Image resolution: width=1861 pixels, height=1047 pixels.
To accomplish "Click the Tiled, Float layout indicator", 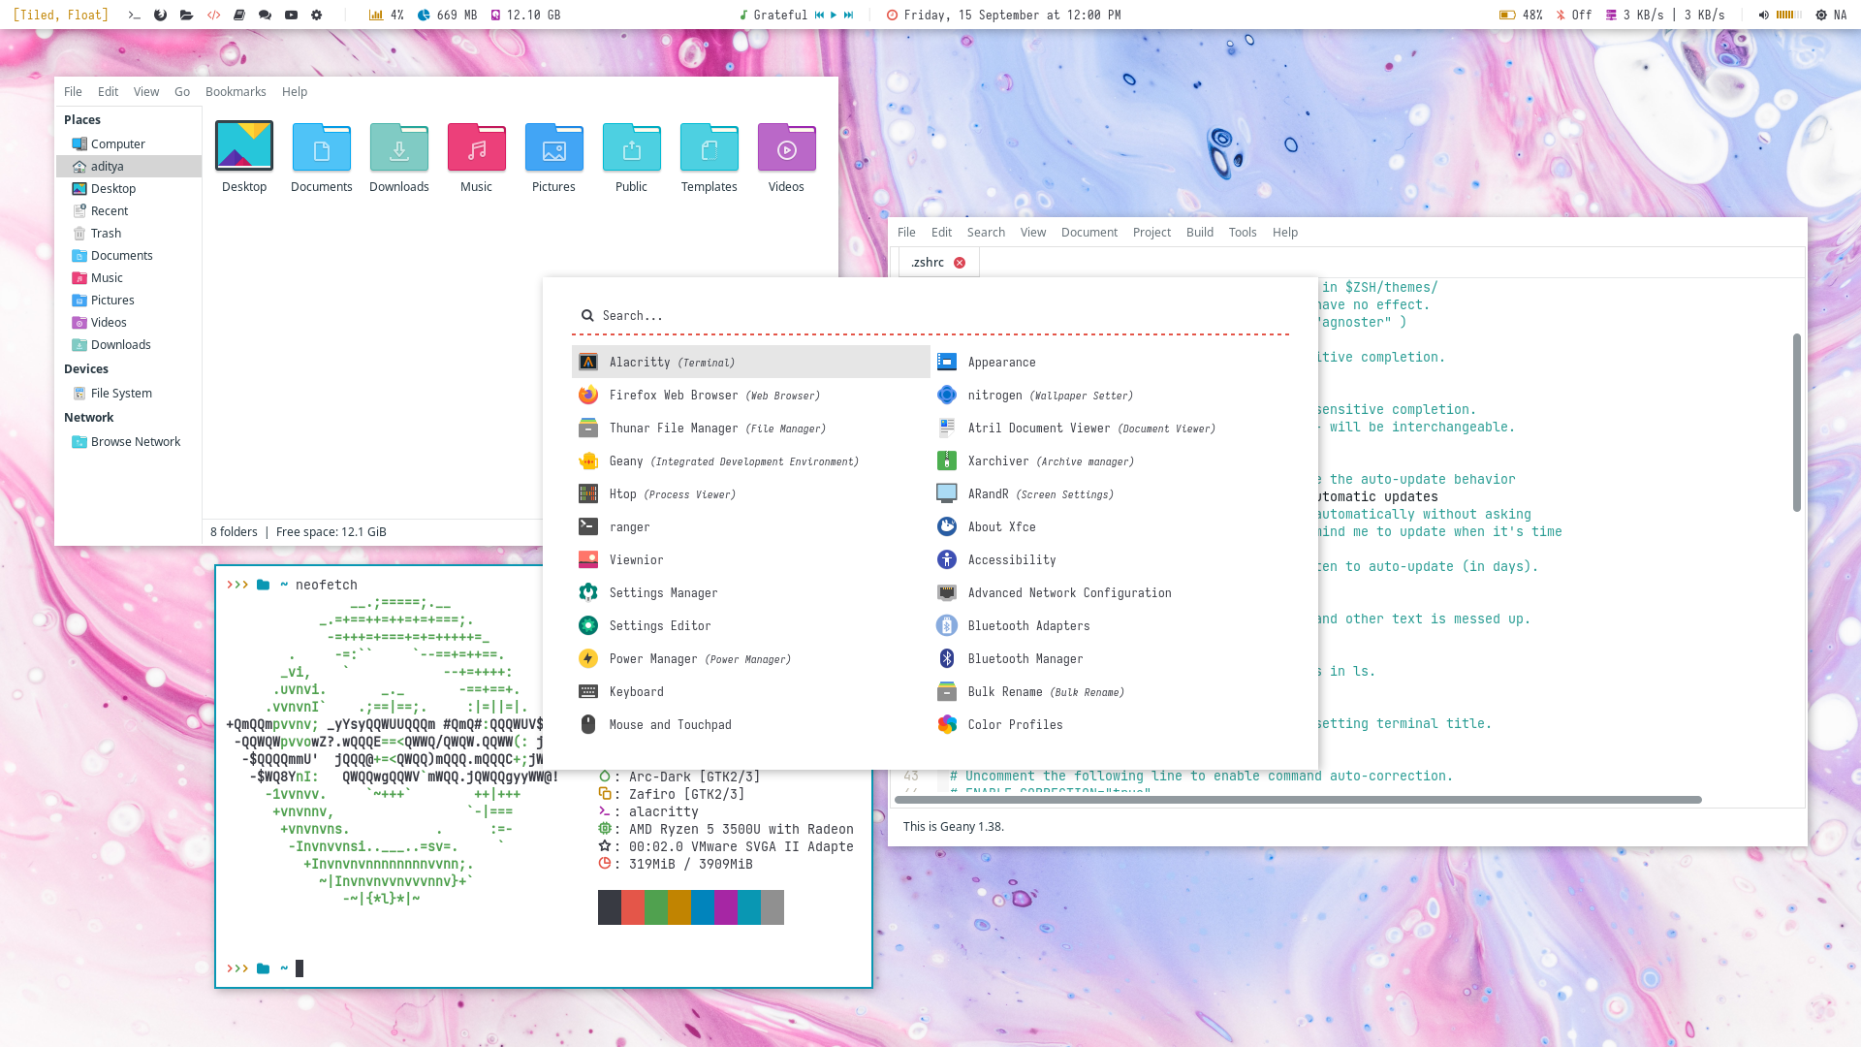I will (60, 15).
